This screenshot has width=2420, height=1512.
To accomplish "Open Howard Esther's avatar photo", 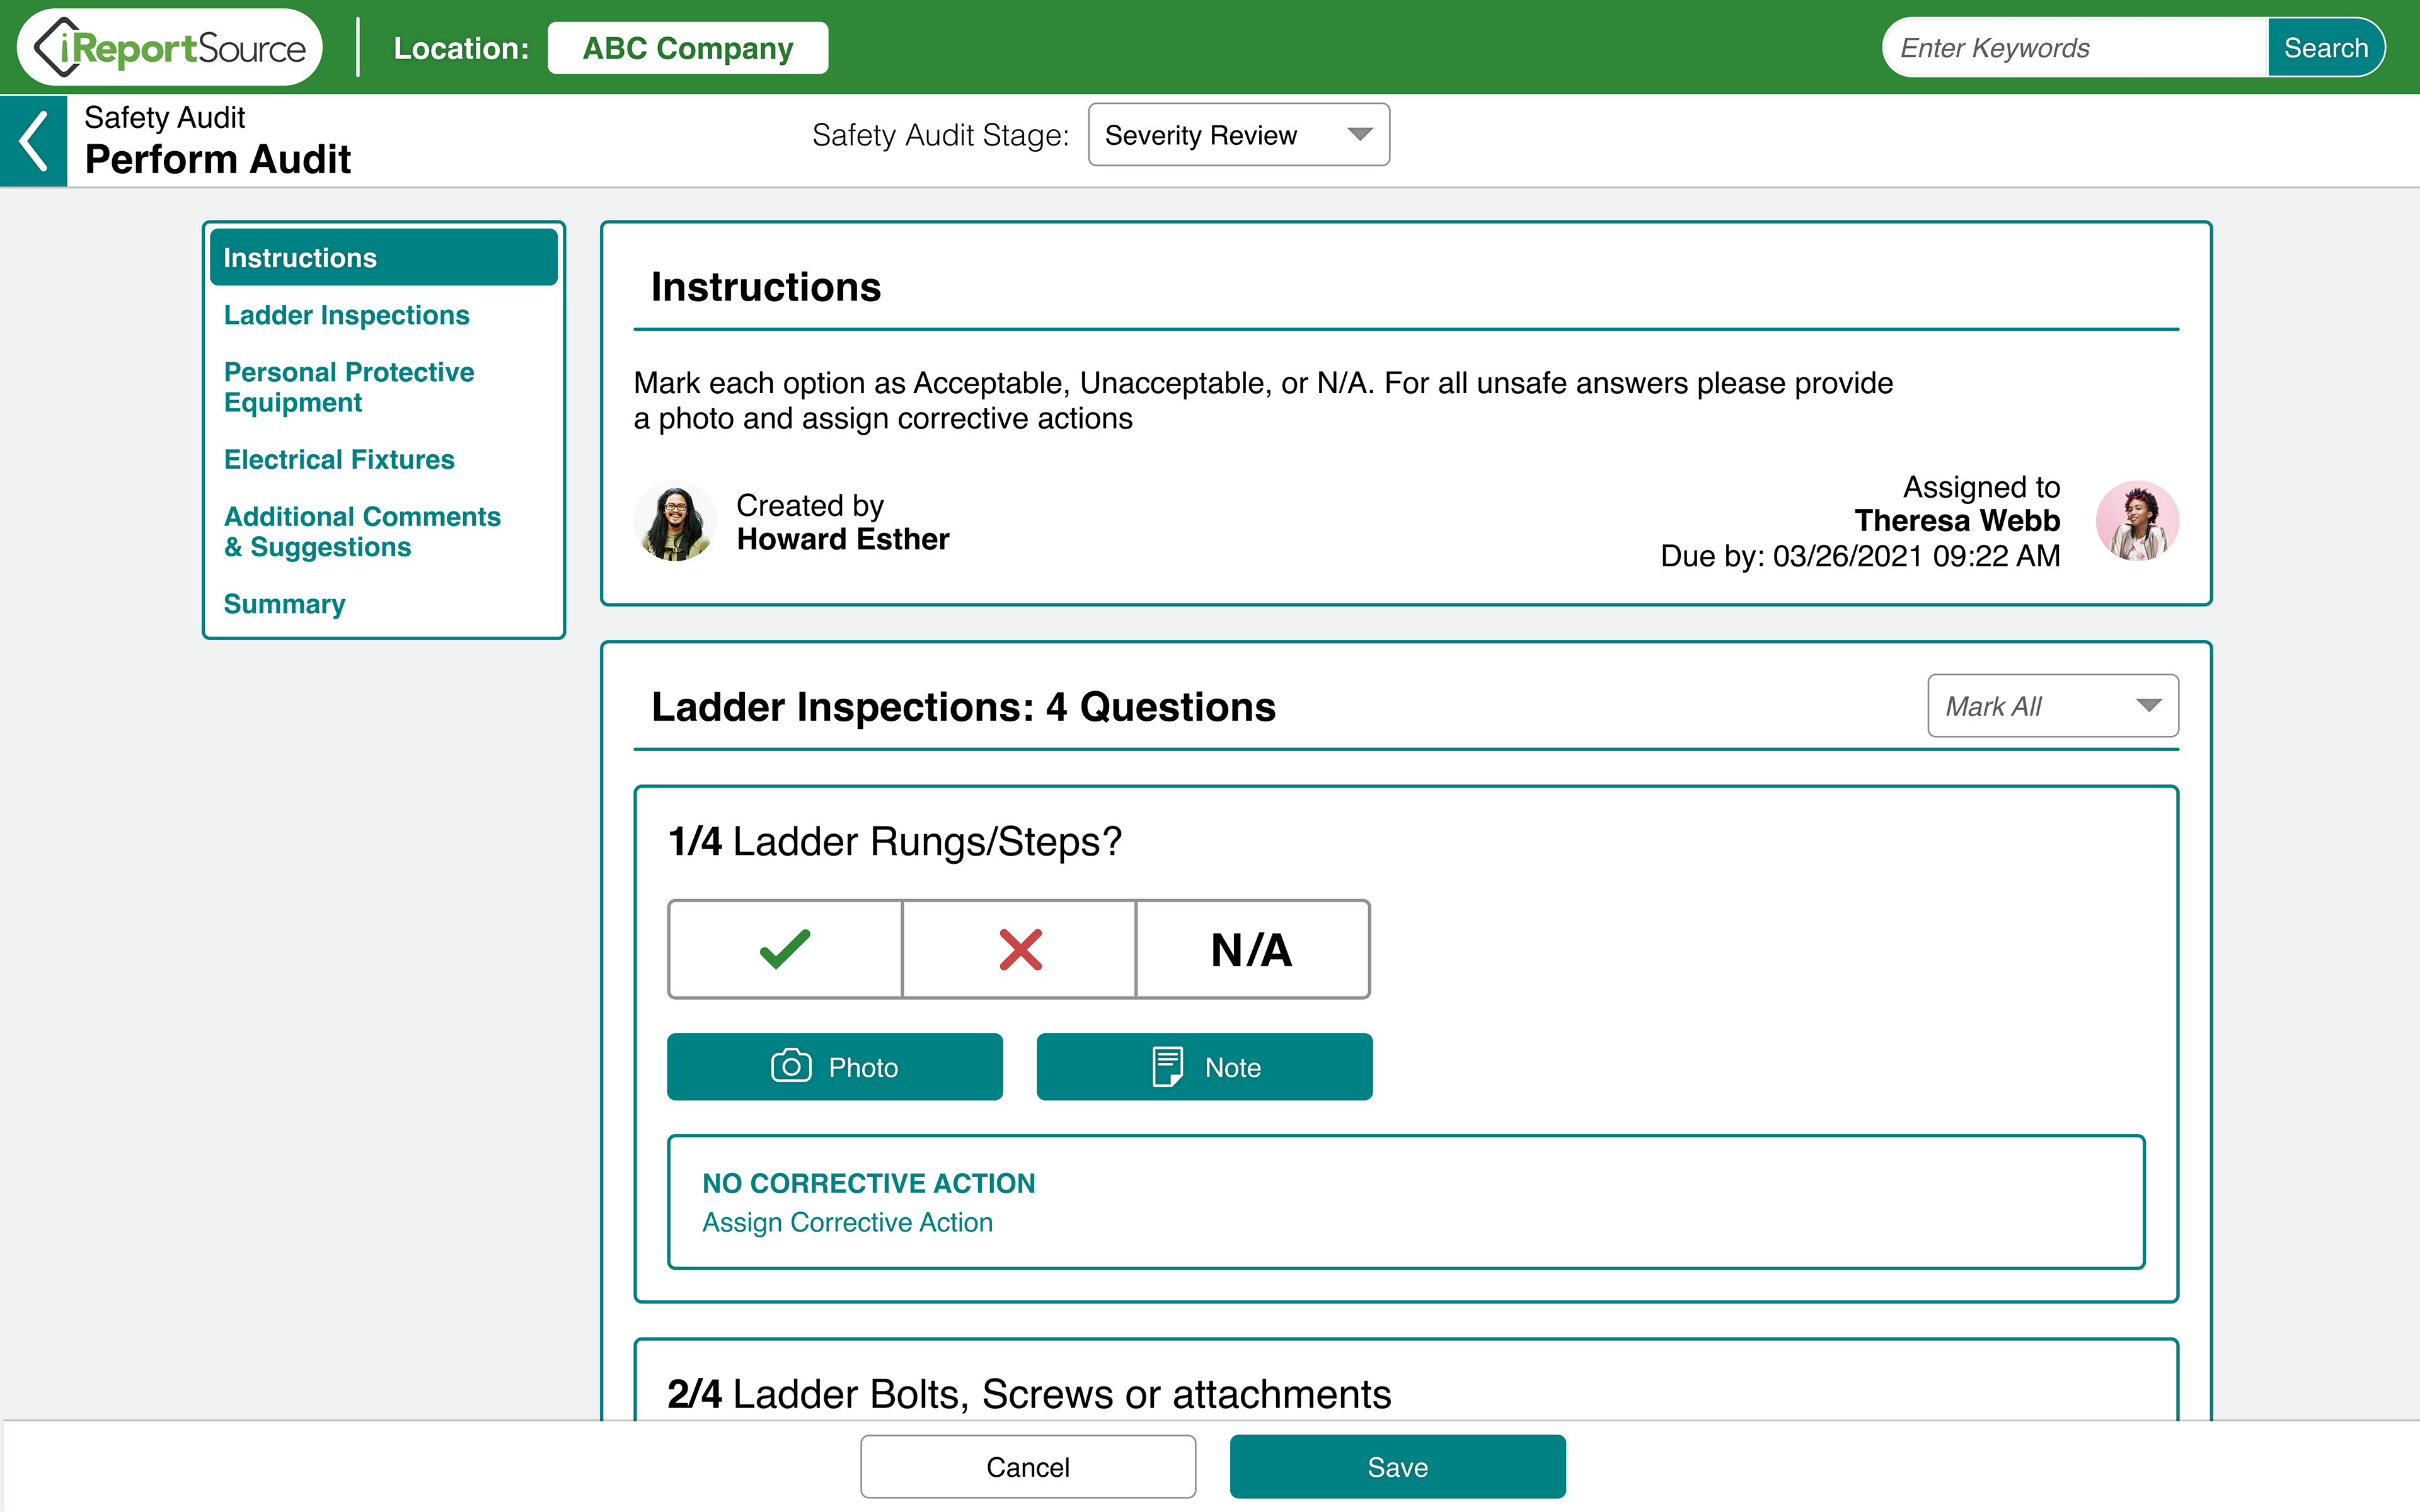I will point(675,521).
